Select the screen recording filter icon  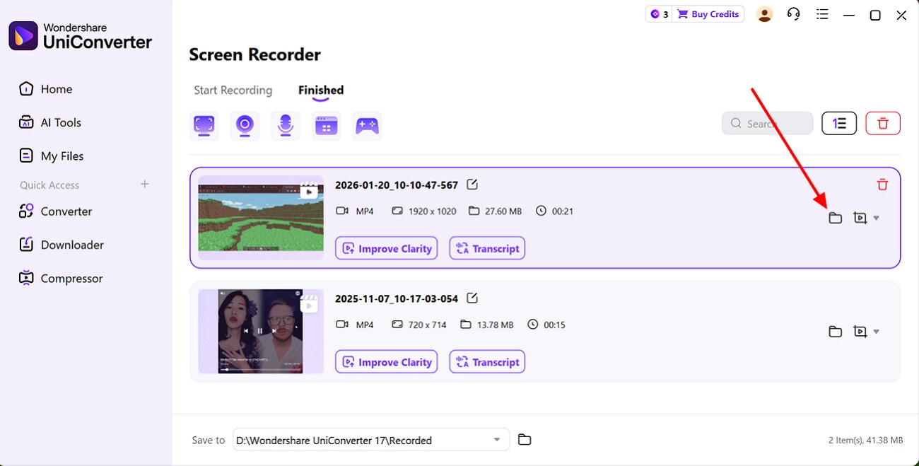(204, 124)
